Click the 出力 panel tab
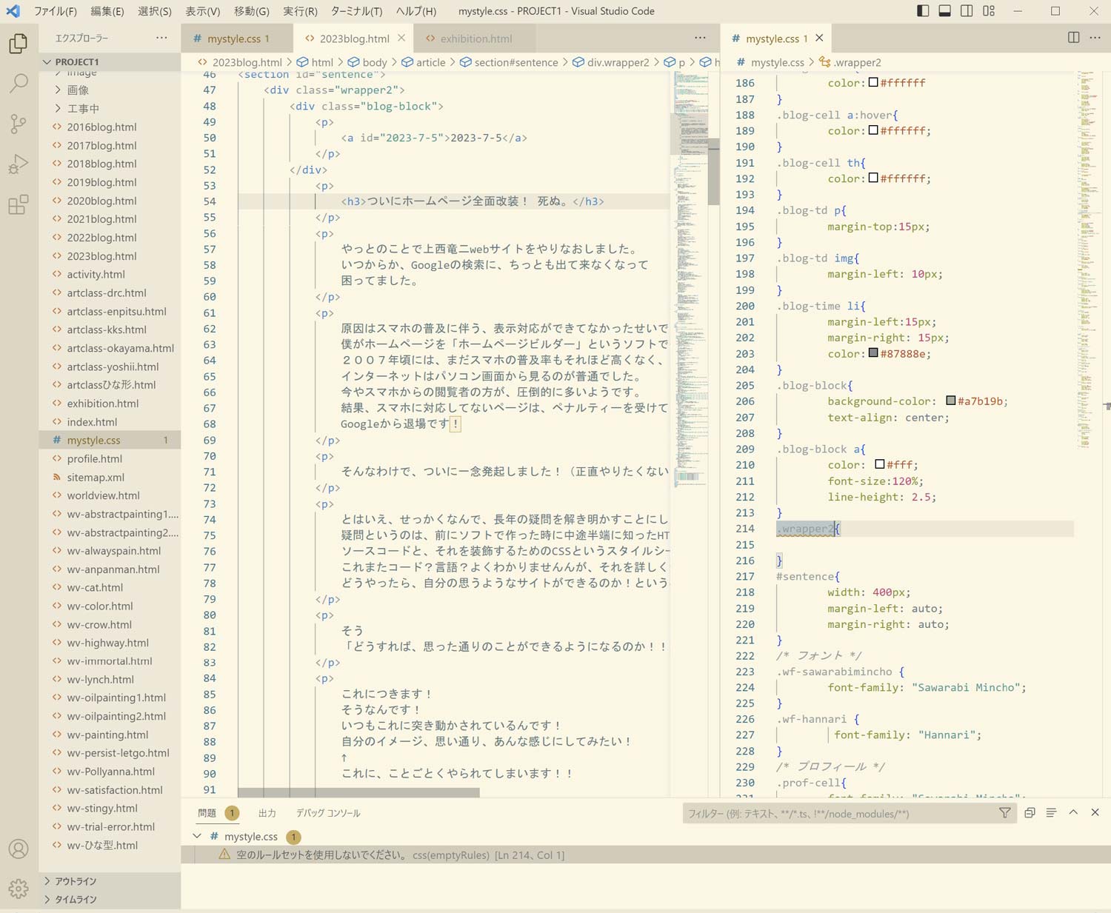The image size is (1111, 913). pyautogui.click(x=267, y=813)
